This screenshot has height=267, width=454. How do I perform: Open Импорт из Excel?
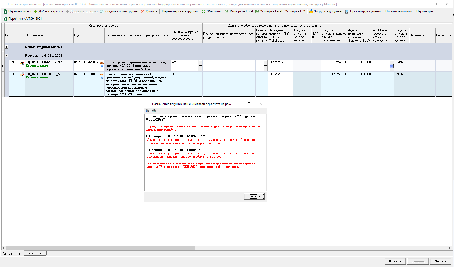(x=239, y=11)
